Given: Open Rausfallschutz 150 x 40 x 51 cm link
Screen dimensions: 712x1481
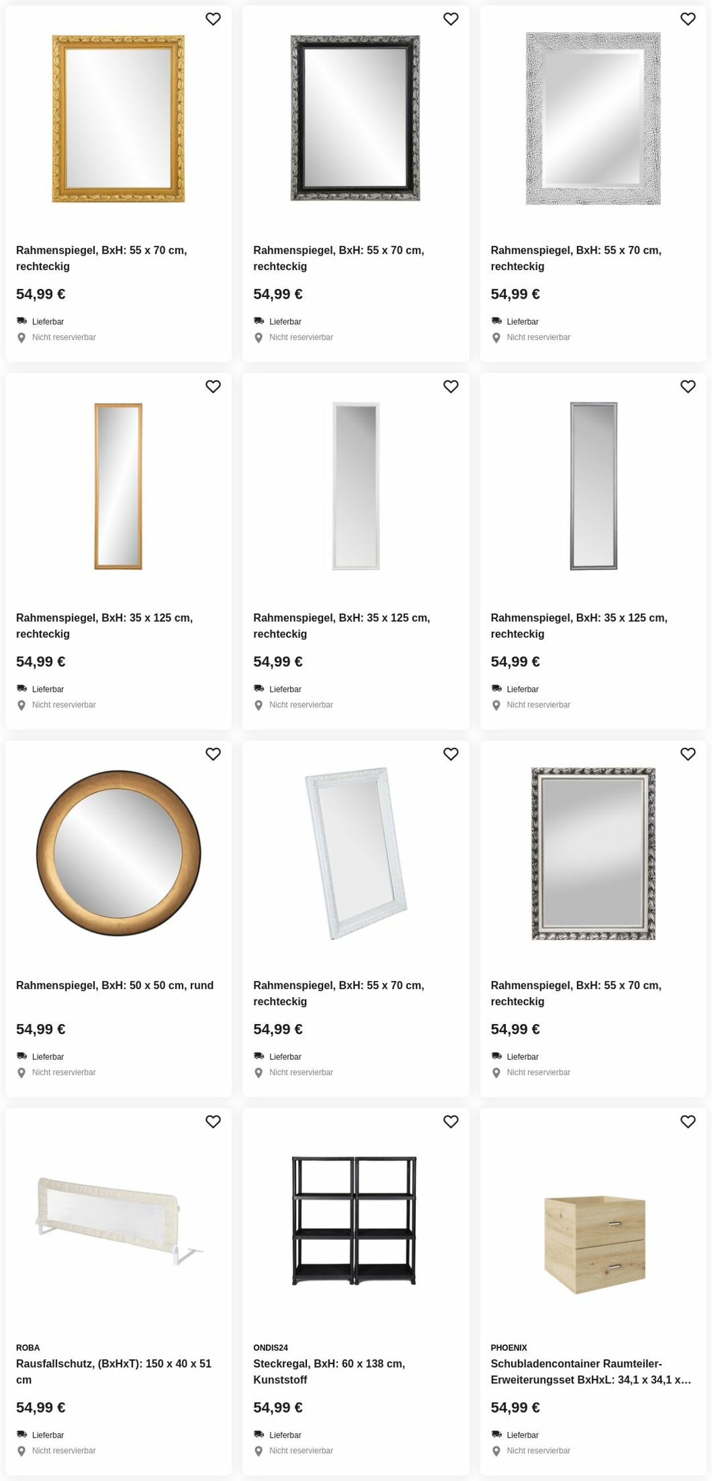Looking at the screenshot, I should 113,1371.
